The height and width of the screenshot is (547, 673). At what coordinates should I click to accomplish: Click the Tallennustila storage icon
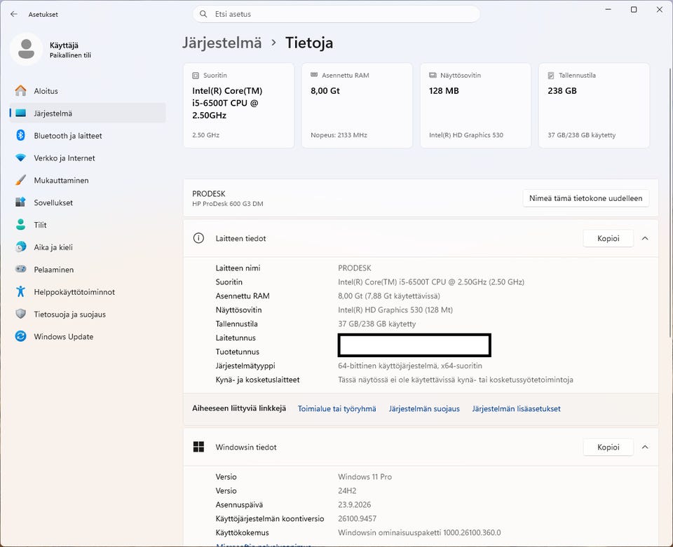551,76
